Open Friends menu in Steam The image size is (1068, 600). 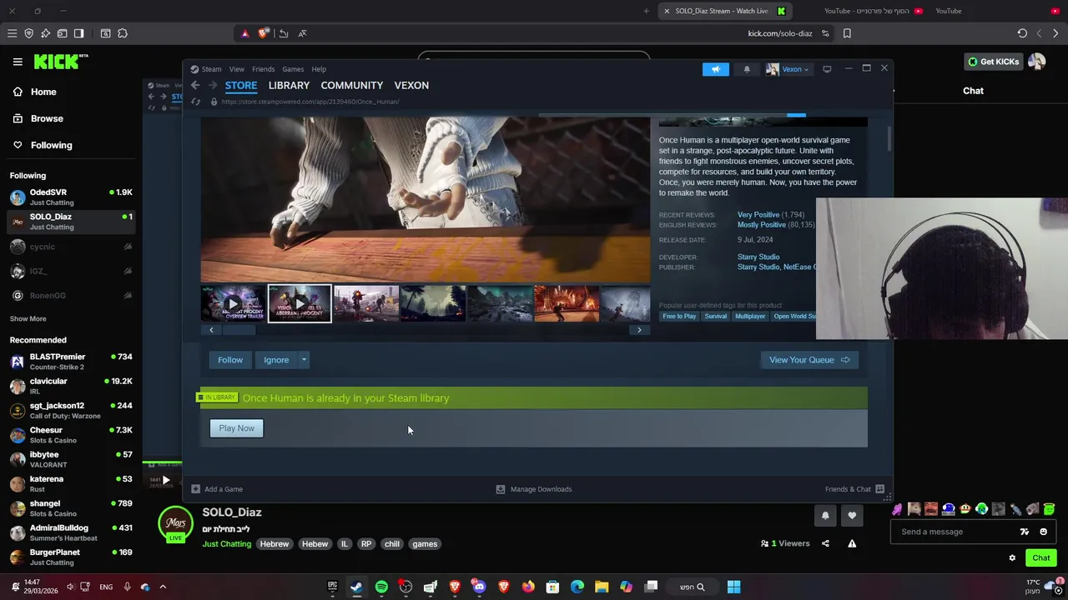point(263,69)
